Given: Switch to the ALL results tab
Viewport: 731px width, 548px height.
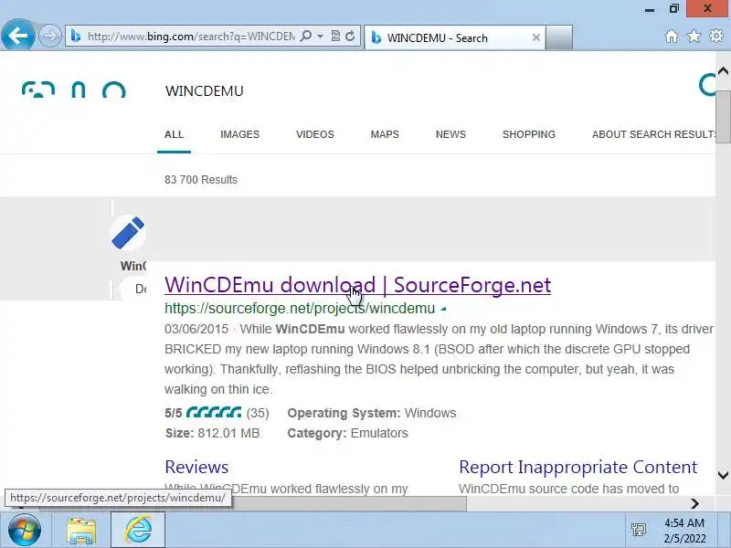Looking at the screenshot, I should coord(174,134).
